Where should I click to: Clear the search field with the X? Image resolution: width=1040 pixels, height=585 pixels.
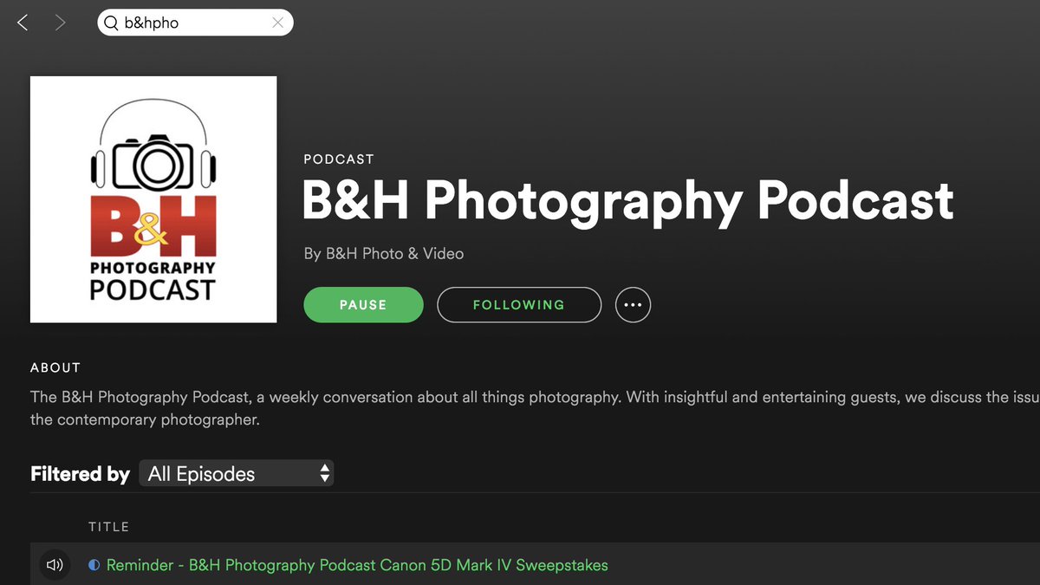coord(277,23)
